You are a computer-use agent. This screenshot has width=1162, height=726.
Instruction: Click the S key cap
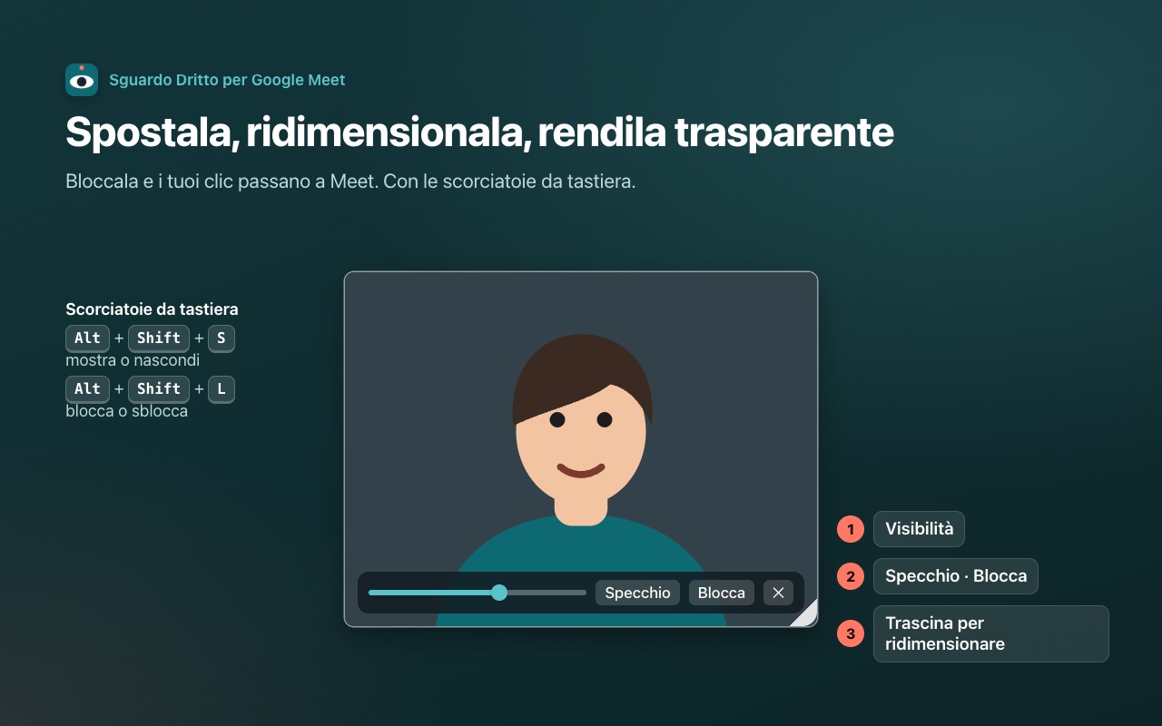(x=222, y=338)
